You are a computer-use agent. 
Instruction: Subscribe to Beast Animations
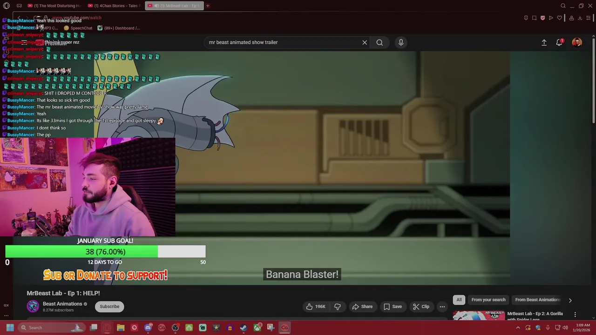click(x=109, y=306)
